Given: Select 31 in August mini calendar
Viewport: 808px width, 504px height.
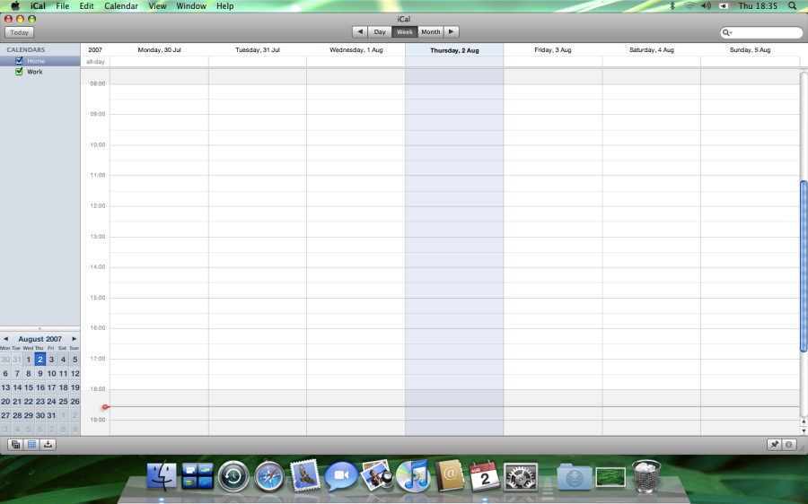Looking at the screenshot, I should 51,415.
